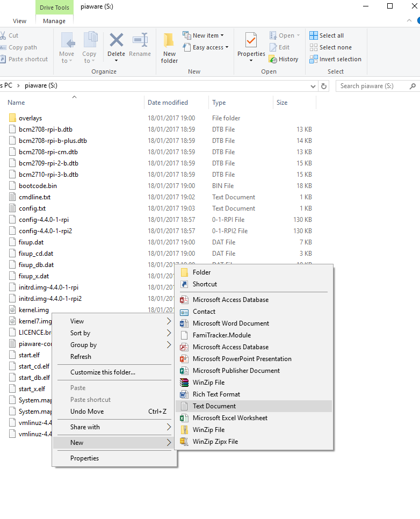
Task: Sort files by the Date modified column
Action: 168,103
